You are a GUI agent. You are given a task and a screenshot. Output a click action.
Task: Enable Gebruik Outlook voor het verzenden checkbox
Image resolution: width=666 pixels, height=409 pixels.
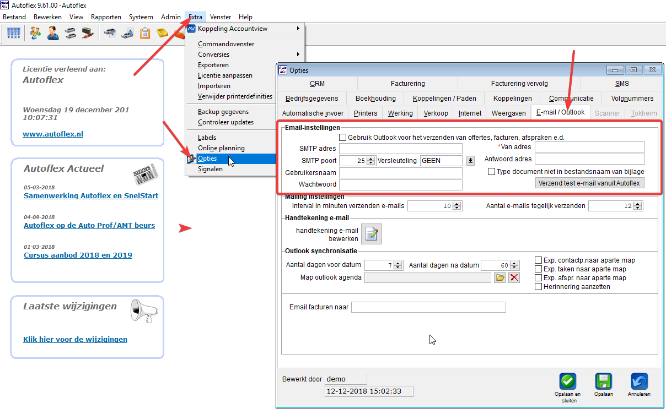coord(342,137)
